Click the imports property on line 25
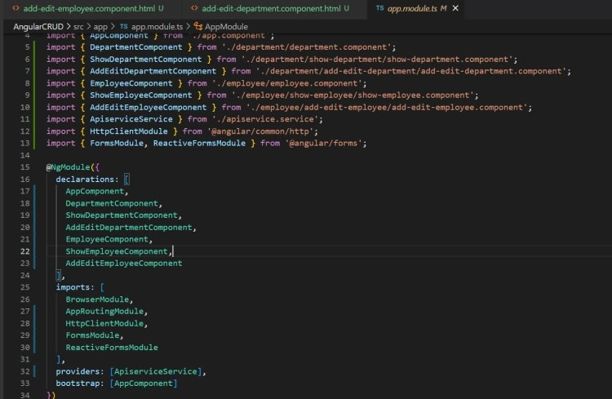 pos(73,287)
